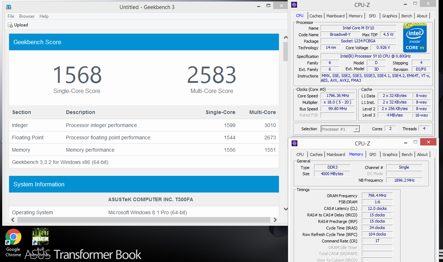Click the NB Frequency value 1896.2 MHz
443x262 pixels.
click(405, 180)
